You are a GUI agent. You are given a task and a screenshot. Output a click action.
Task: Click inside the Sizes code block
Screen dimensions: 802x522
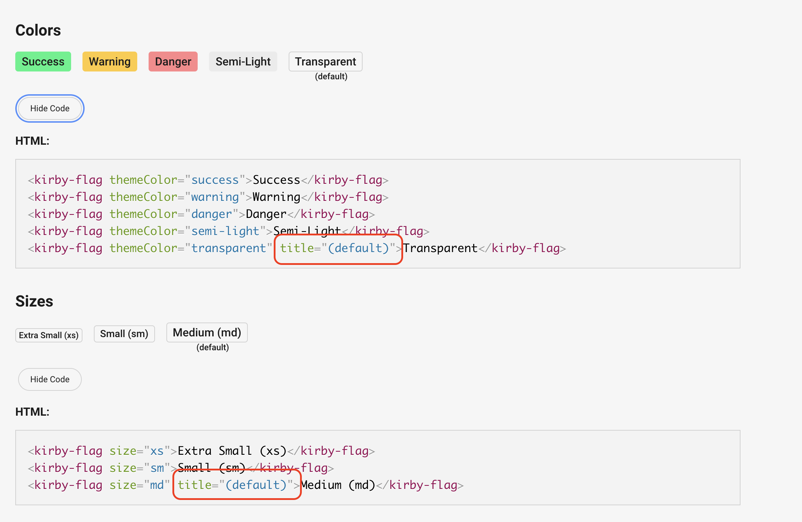pyautogui.click(x=533, y=468)
